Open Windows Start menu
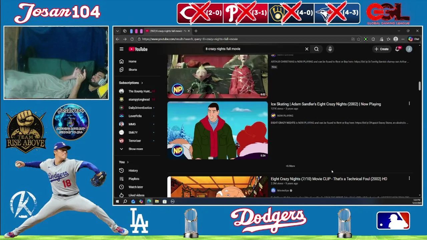The image size is (427, 240). coord(117,201)
